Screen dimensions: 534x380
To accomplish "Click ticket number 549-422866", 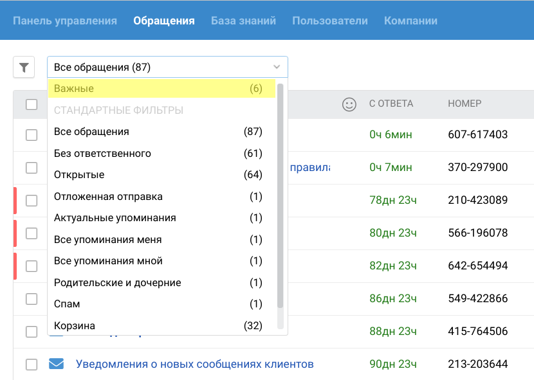I will coord(478,298).
